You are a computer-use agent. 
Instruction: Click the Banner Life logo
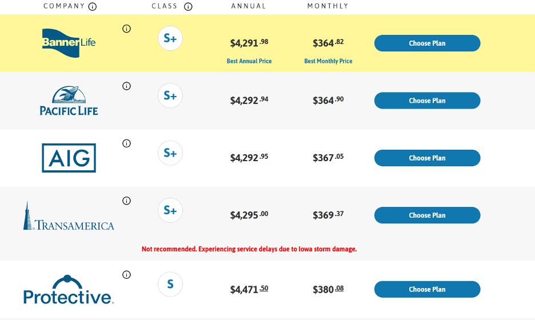pos(69,43)
